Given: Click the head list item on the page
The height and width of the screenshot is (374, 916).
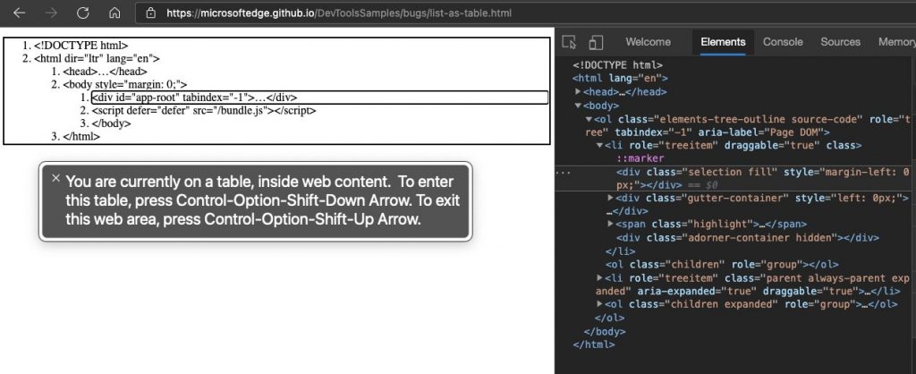Looking at the screenshot, I should (106, 72).
